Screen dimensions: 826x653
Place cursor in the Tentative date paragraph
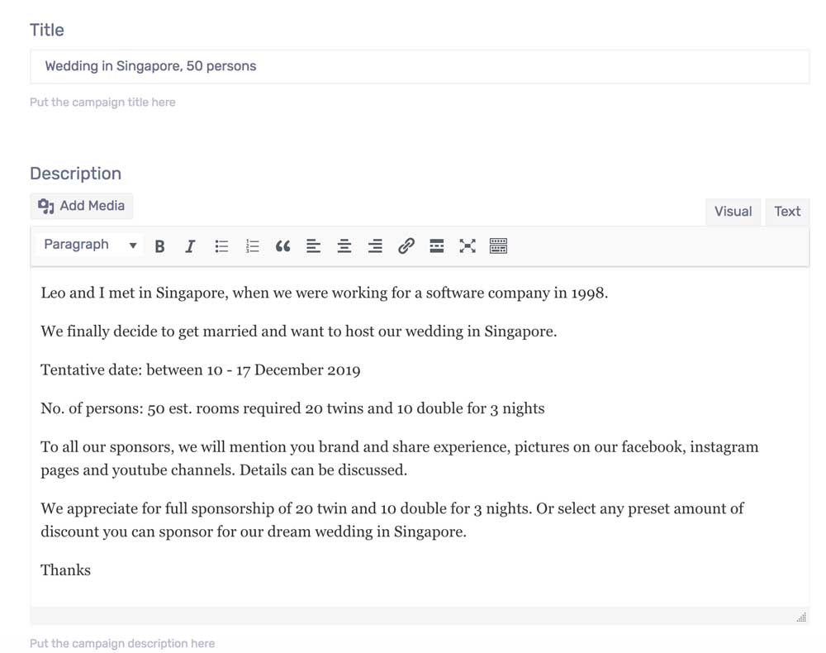click(x=200, y=370)
